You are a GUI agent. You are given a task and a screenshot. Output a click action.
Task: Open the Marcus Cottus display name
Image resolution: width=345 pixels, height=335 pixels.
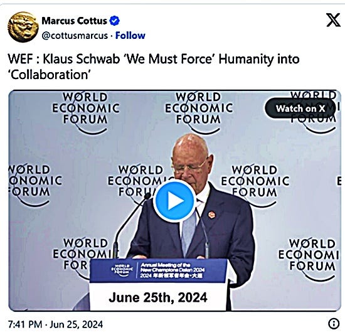(x=74, y=21)
